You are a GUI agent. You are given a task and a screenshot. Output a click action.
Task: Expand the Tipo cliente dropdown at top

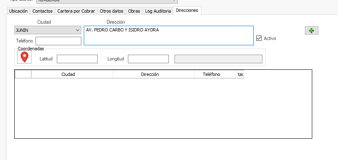tap(107, 1)
